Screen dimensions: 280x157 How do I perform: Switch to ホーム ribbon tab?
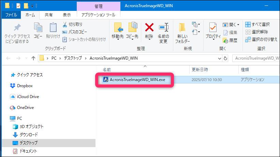[x=30, y=15]
